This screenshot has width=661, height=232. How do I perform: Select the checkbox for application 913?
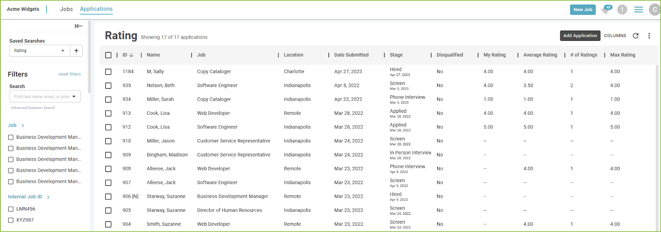click(x=108, y=114)
